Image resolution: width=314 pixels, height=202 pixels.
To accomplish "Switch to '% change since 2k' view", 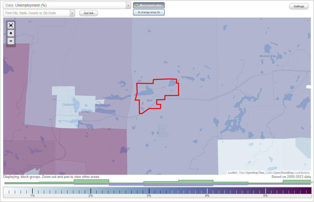I will click(149, 12).
